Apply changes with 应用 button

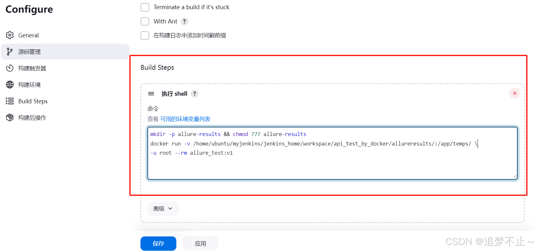tap(200, 243)
